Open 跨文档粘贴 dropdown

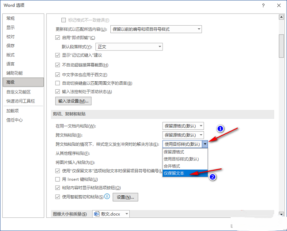point(183,135)
